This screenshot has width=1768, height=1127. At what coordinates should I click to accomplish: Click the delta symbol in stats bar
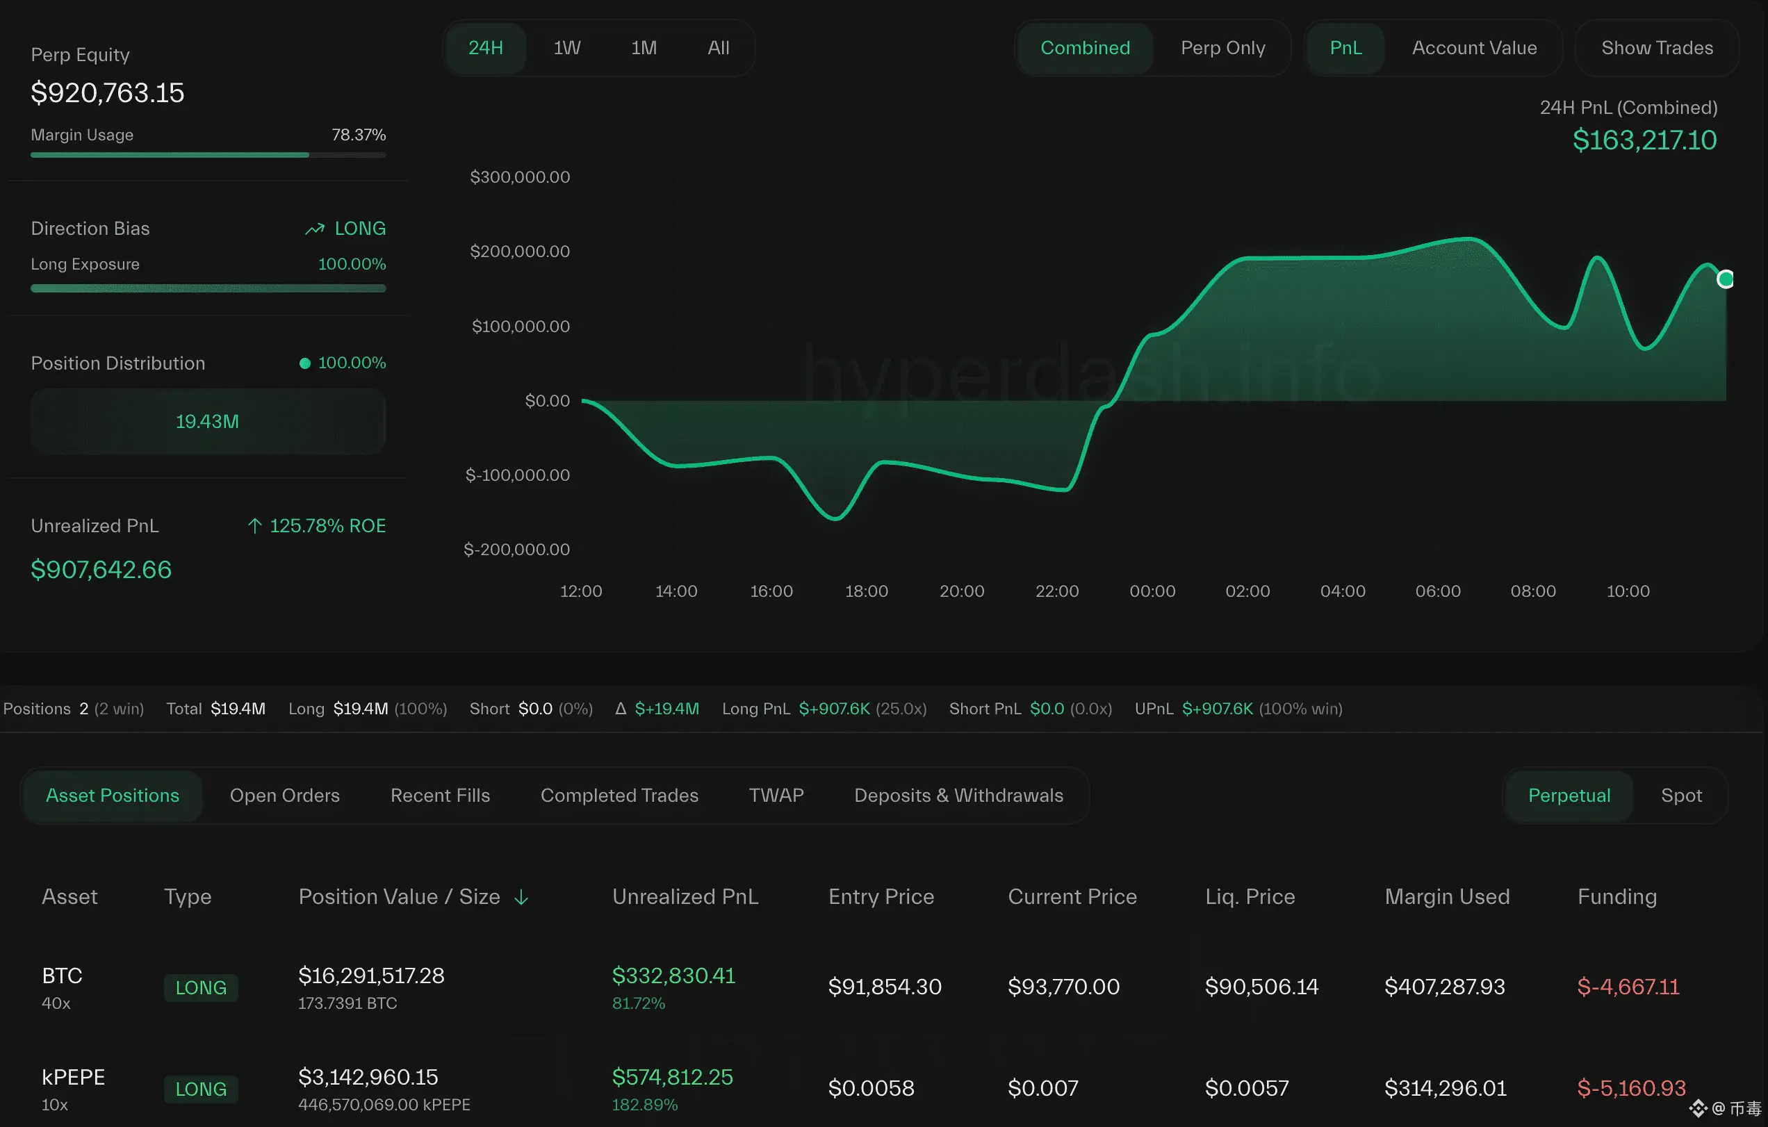[x=621, y=709]
